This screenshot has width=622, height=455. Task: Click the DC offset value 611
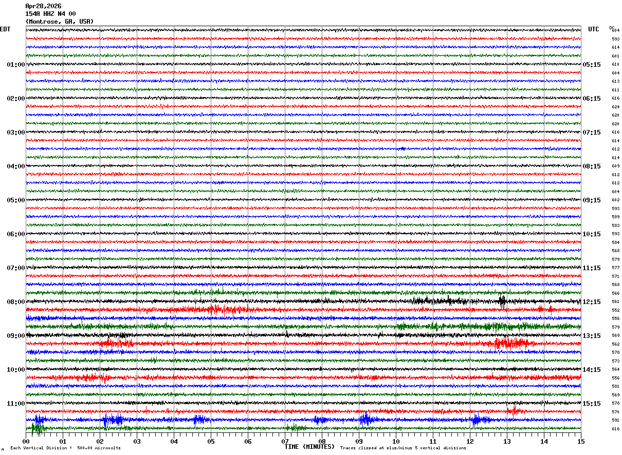click(615, 90)
